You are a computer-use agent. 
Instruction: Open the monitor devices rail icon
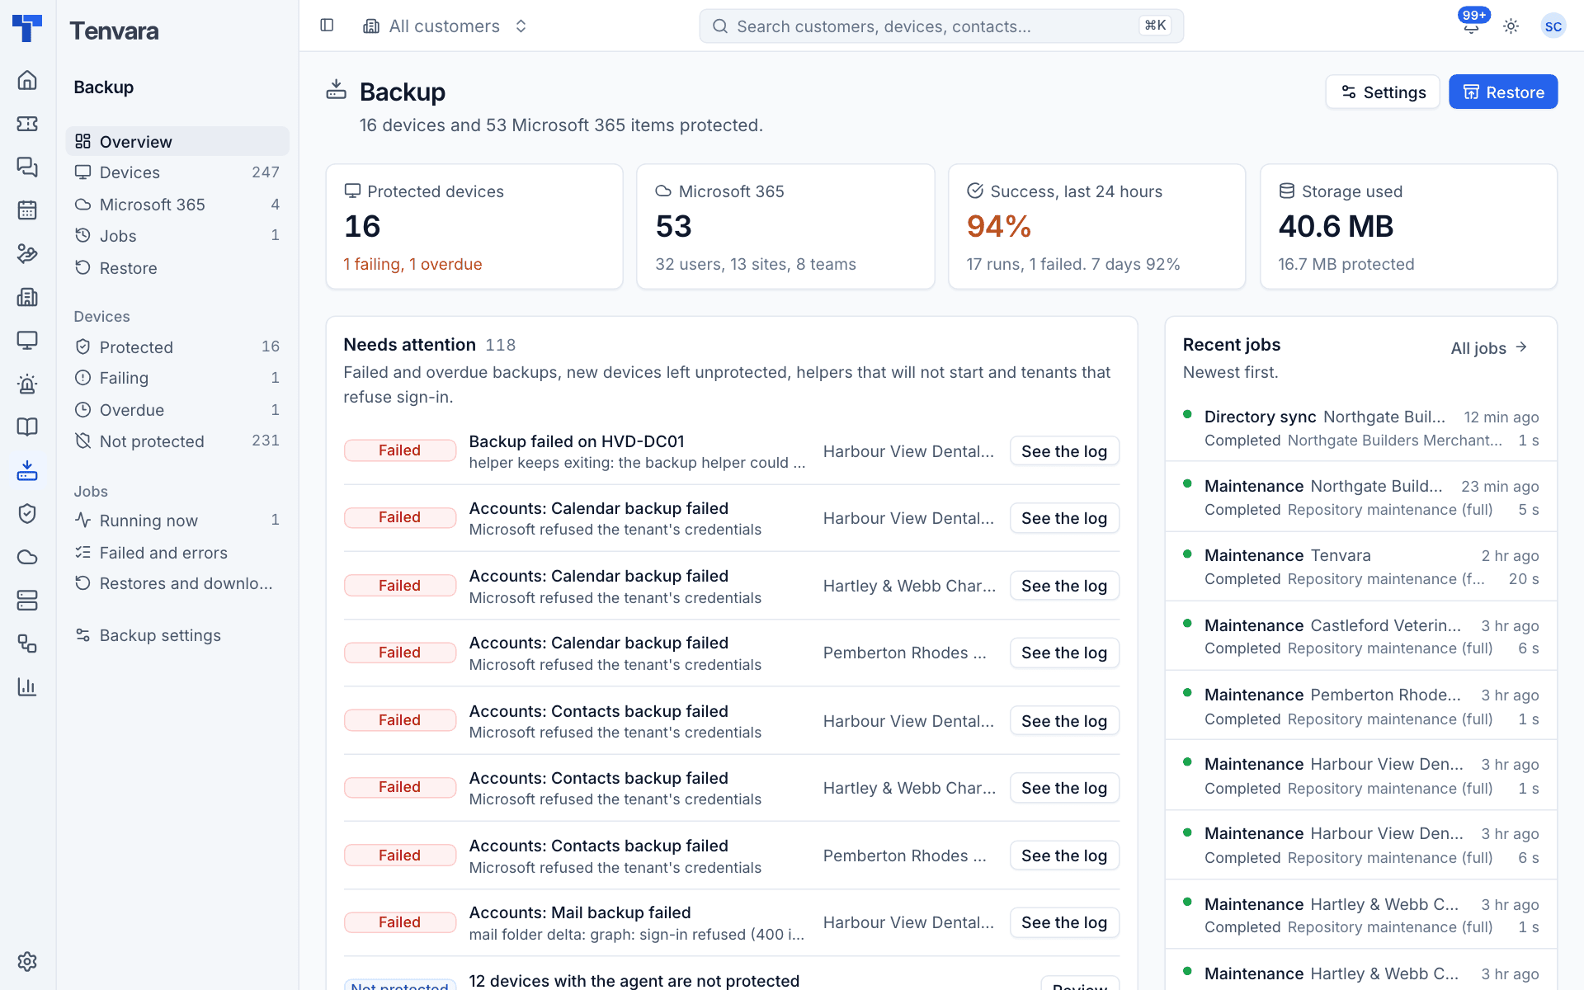[27, 340]
